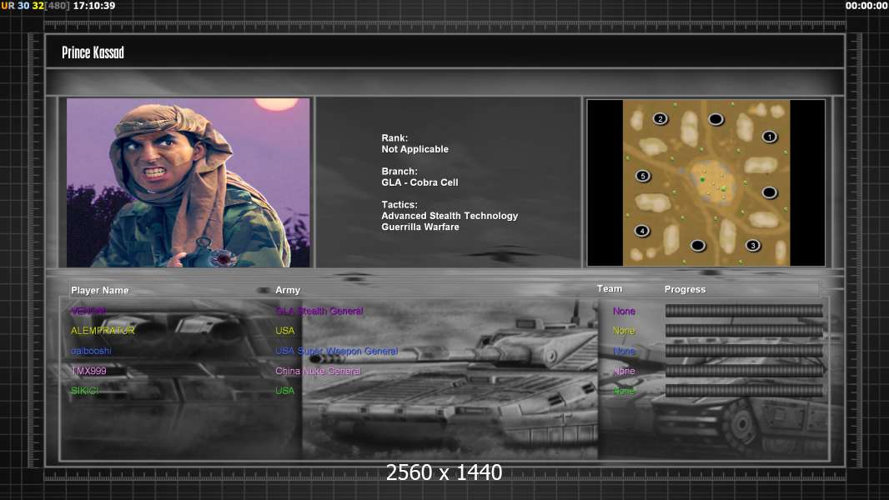The image size is (889, 500).
Task: Click the "Progress" column header
Action: tap(685, 289)
